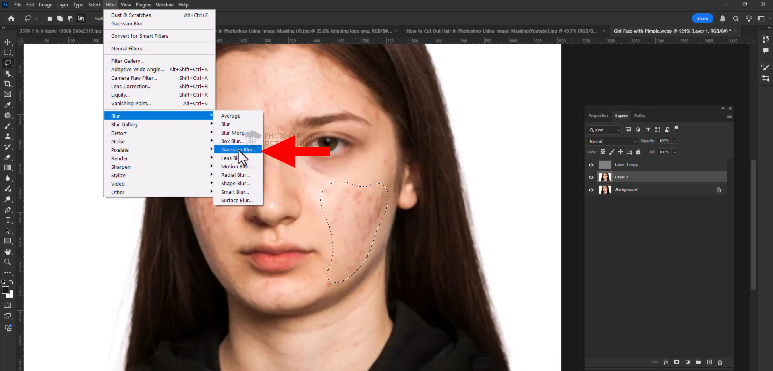Hide Layer 1 via its eye icon
The width and height of the screenshot is (773, 371).
pos(591,177)
